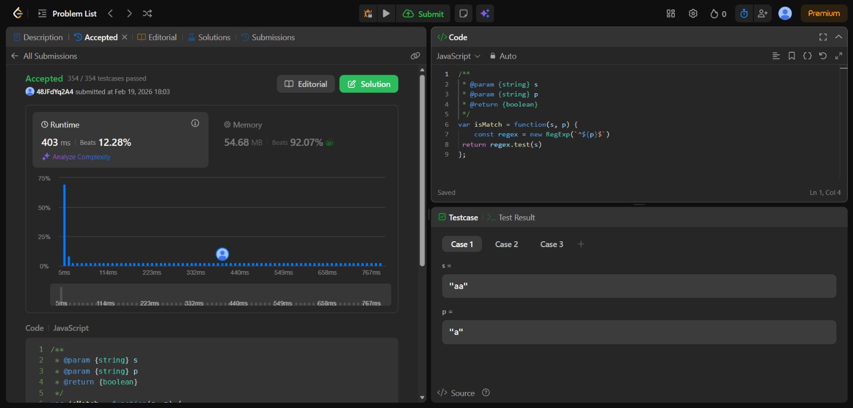Switch to the Solutions tab
This screenshot has width=853, height=408.
[x=209, y=37]
